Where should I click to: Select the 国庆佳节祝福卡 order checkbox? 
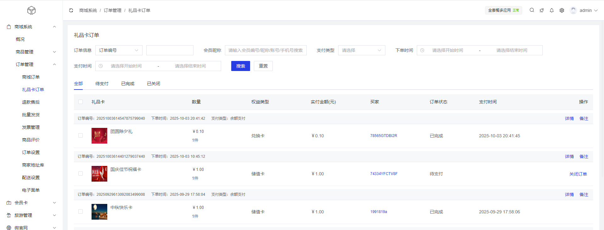[81, 173]
